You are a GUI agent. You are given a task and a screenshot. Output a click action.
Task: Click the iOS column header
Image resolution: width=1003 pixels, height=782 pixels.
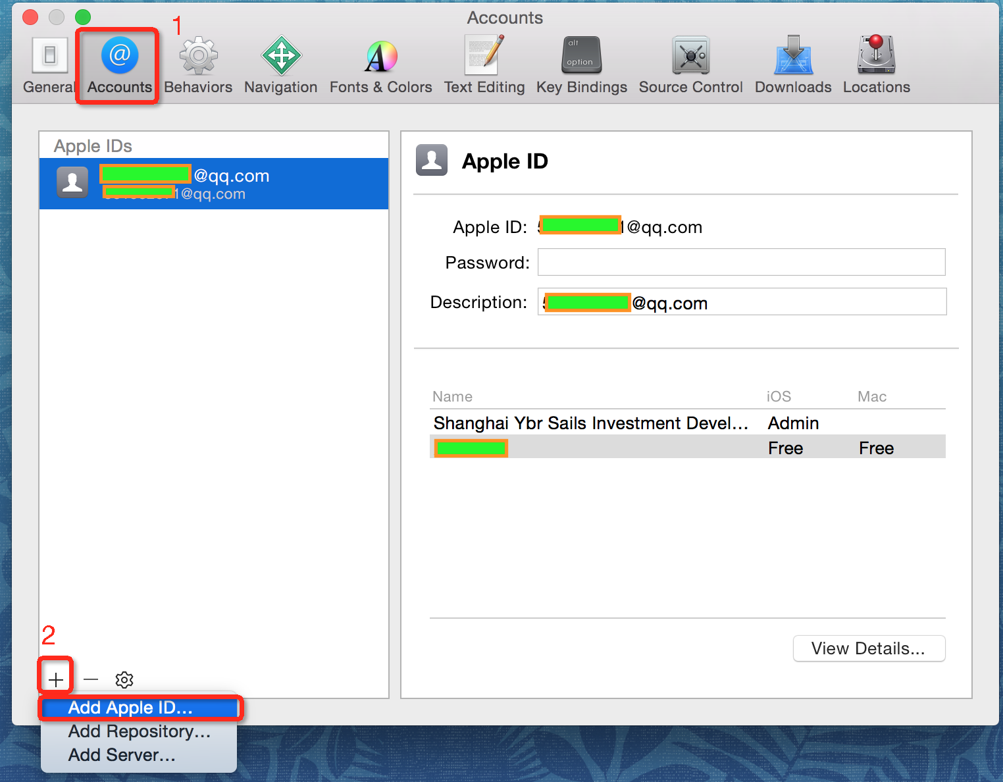click(779, 396)
